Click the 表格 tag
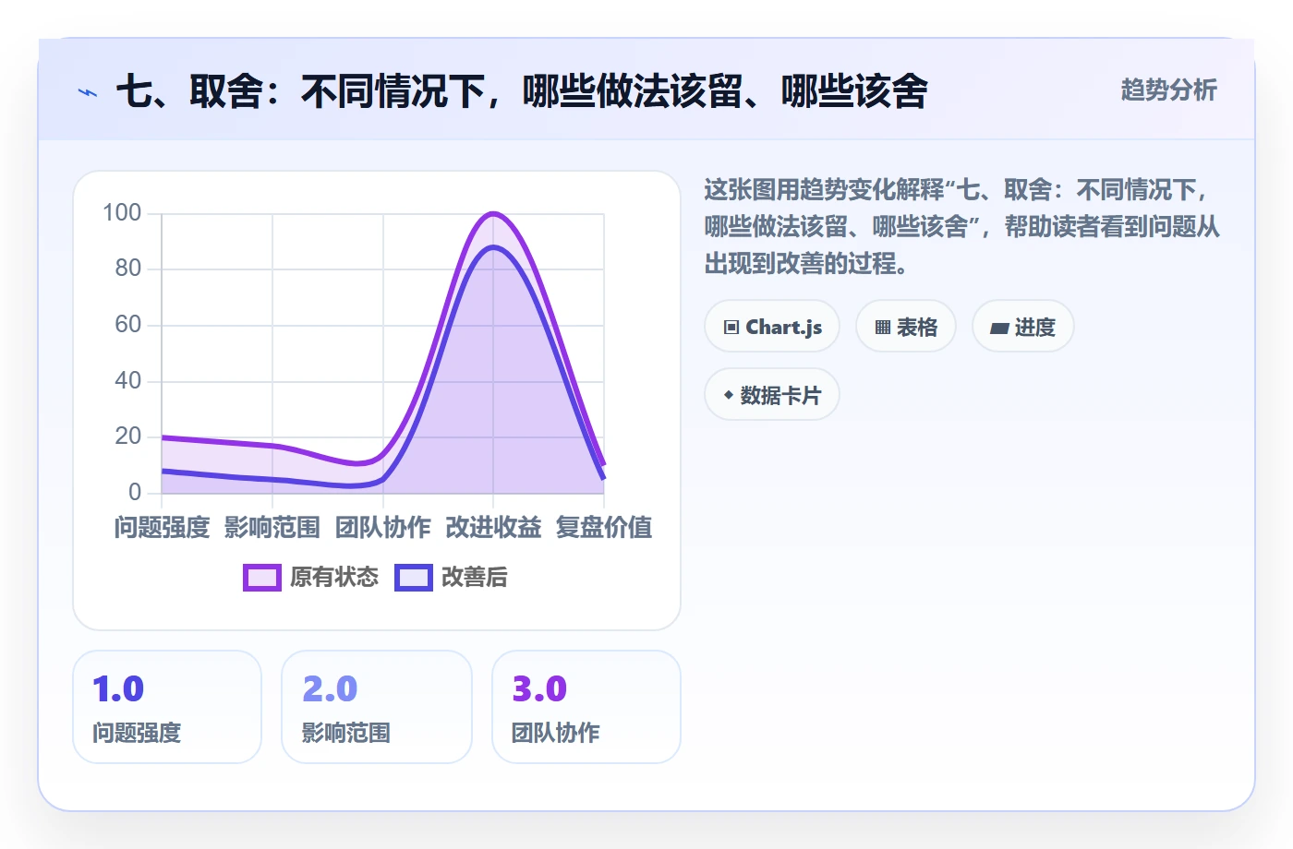Screen dimensions: 1293x849 [906, 327]
